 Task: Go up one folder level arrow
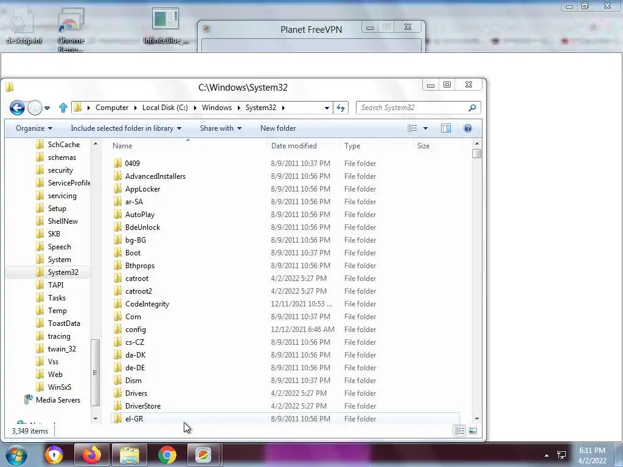point(63,108)
